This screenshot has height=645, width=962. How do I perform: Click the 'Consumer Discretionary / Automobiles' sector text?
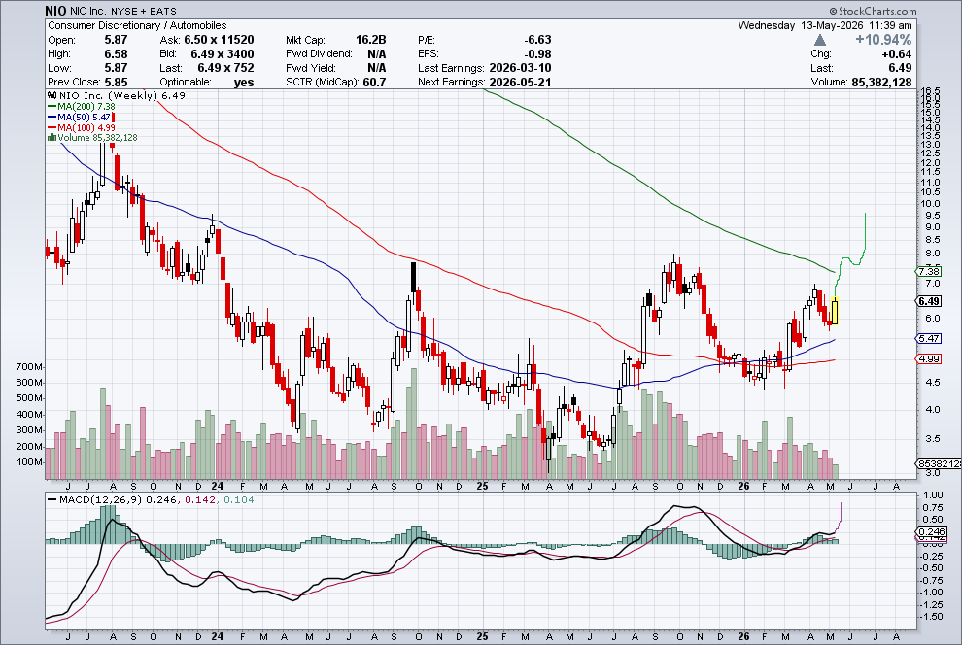pos(137,26)
